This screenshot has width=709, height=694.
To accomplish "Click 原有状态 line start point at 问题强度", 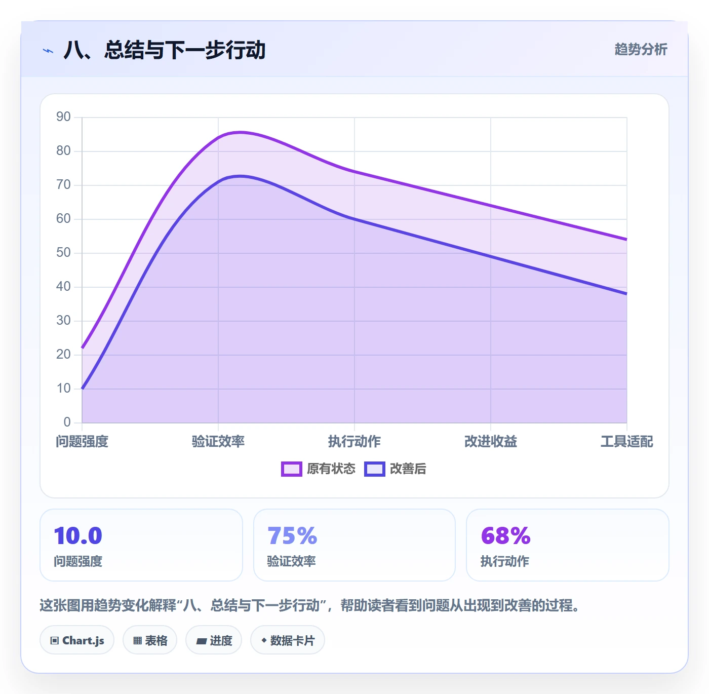I will coord(83,348).
